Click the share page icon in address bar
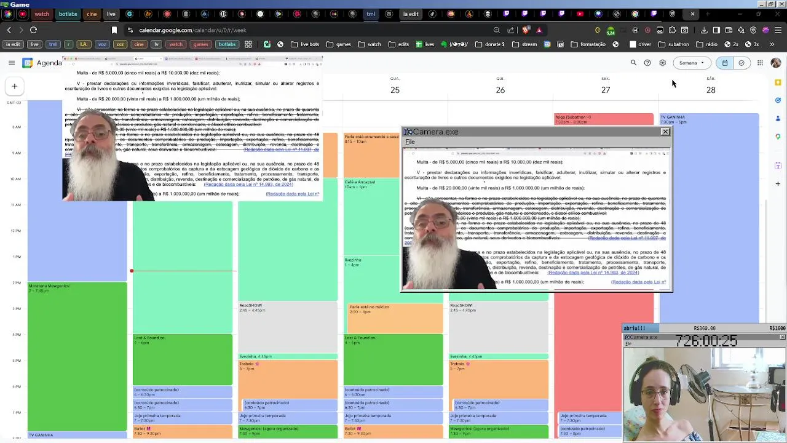Viewport: 787px width, 443px height. click(510, 30)
